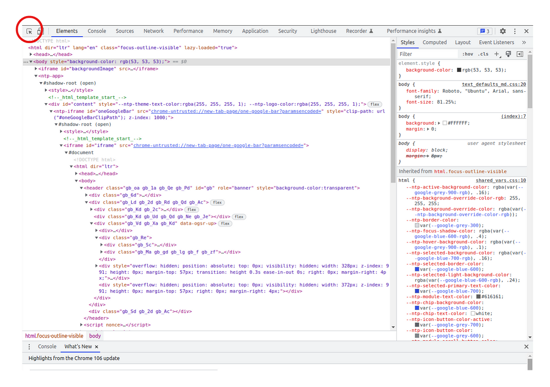This screenshot has width=550, height=387.
Task: Collapse the selected body element
Action: [31, 61]
